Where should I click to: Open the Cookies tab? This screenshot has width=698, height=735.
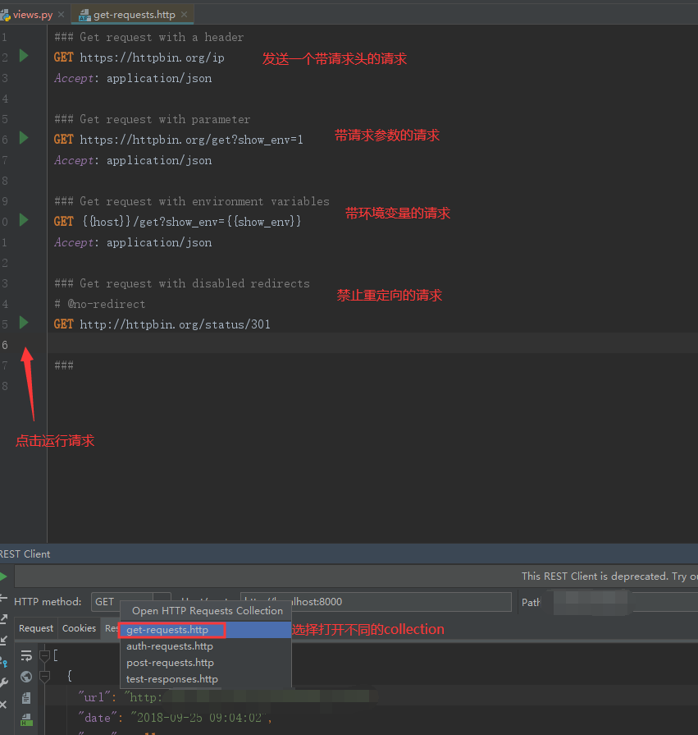tap(79, 628)
